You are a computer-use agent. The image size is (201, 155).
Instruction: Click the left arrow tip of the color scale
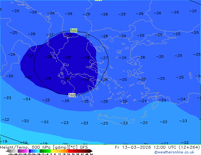(6, 151)
